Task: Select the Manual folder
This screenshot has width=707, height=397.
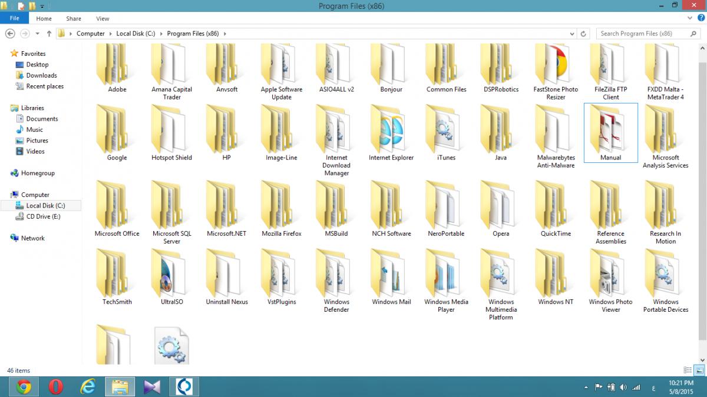Action: (x=610, y=131)
